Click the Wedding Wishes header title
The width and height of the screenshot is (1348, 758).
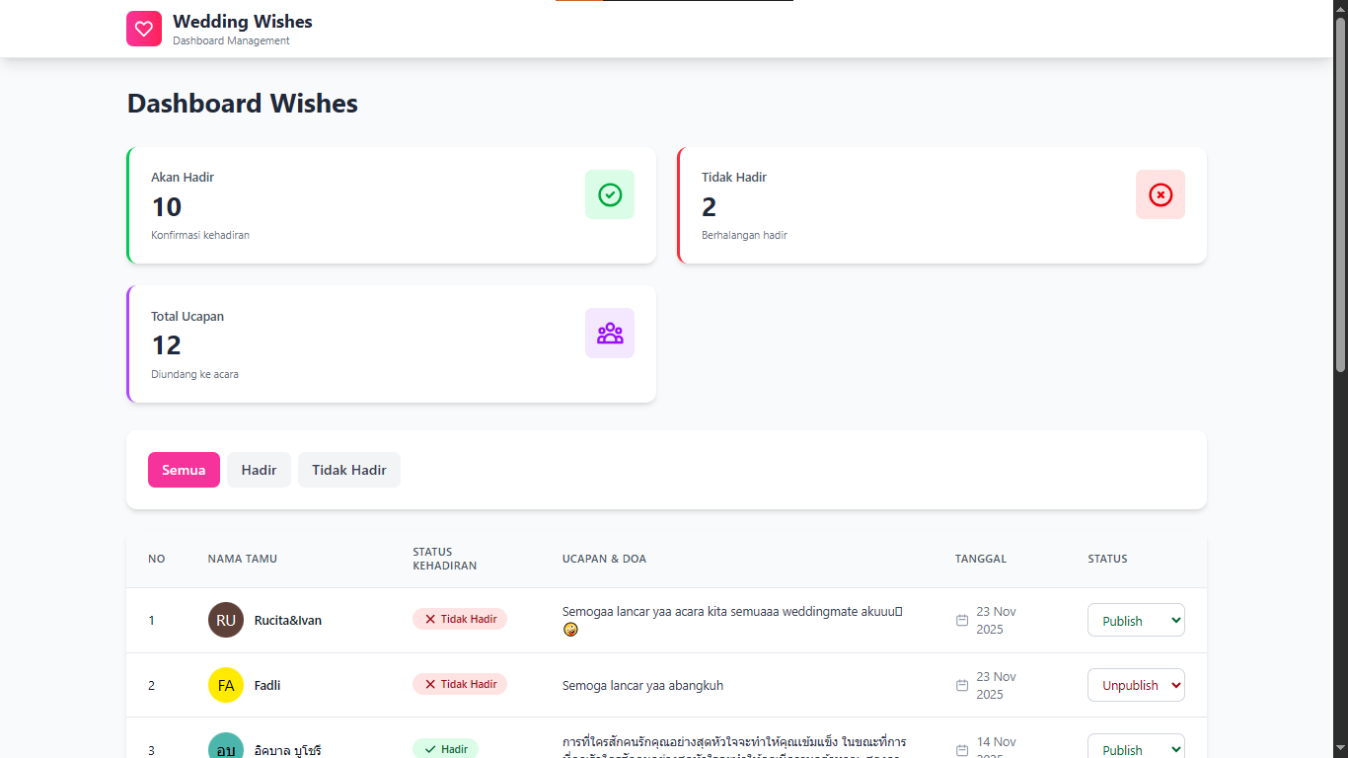tap(243, 22)
